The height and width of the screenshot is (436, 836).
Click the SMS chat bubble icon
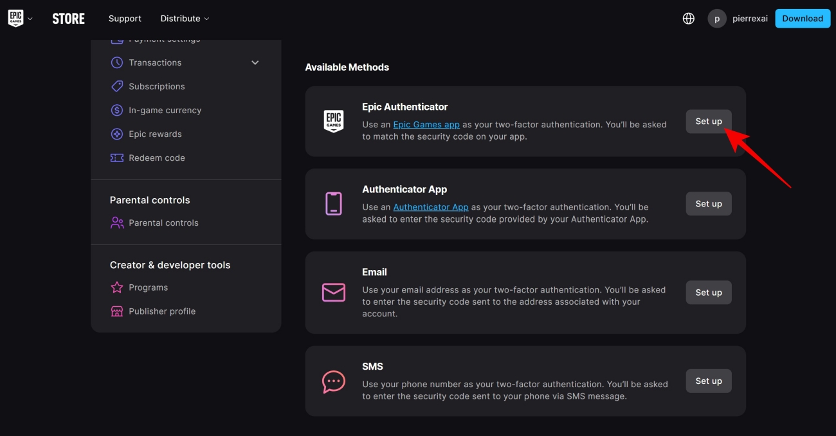[x=333, y=381]
